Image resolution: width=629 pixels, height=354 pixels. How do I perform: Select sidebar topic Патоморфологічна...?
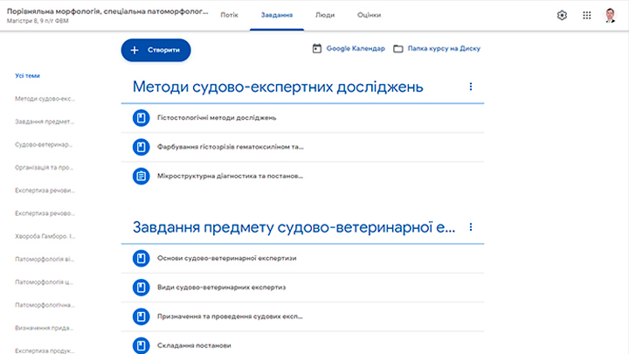click(x=45, y=305)
